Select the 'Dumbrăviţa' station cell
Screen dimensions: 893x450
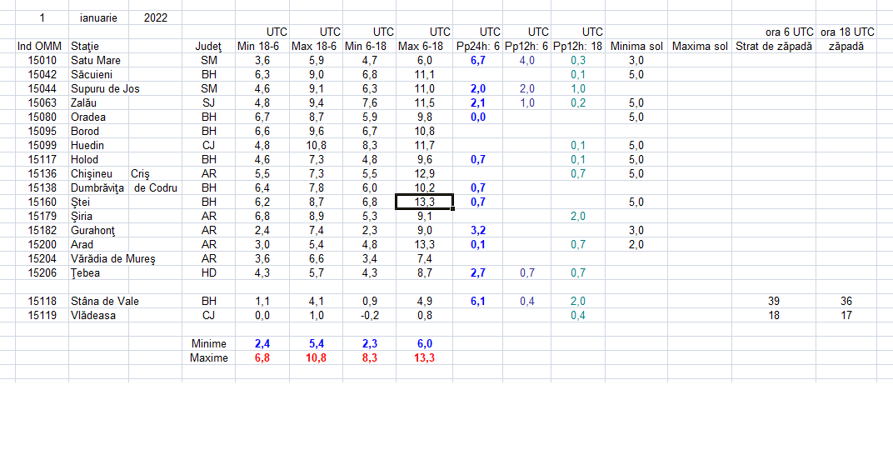(98, 188)
